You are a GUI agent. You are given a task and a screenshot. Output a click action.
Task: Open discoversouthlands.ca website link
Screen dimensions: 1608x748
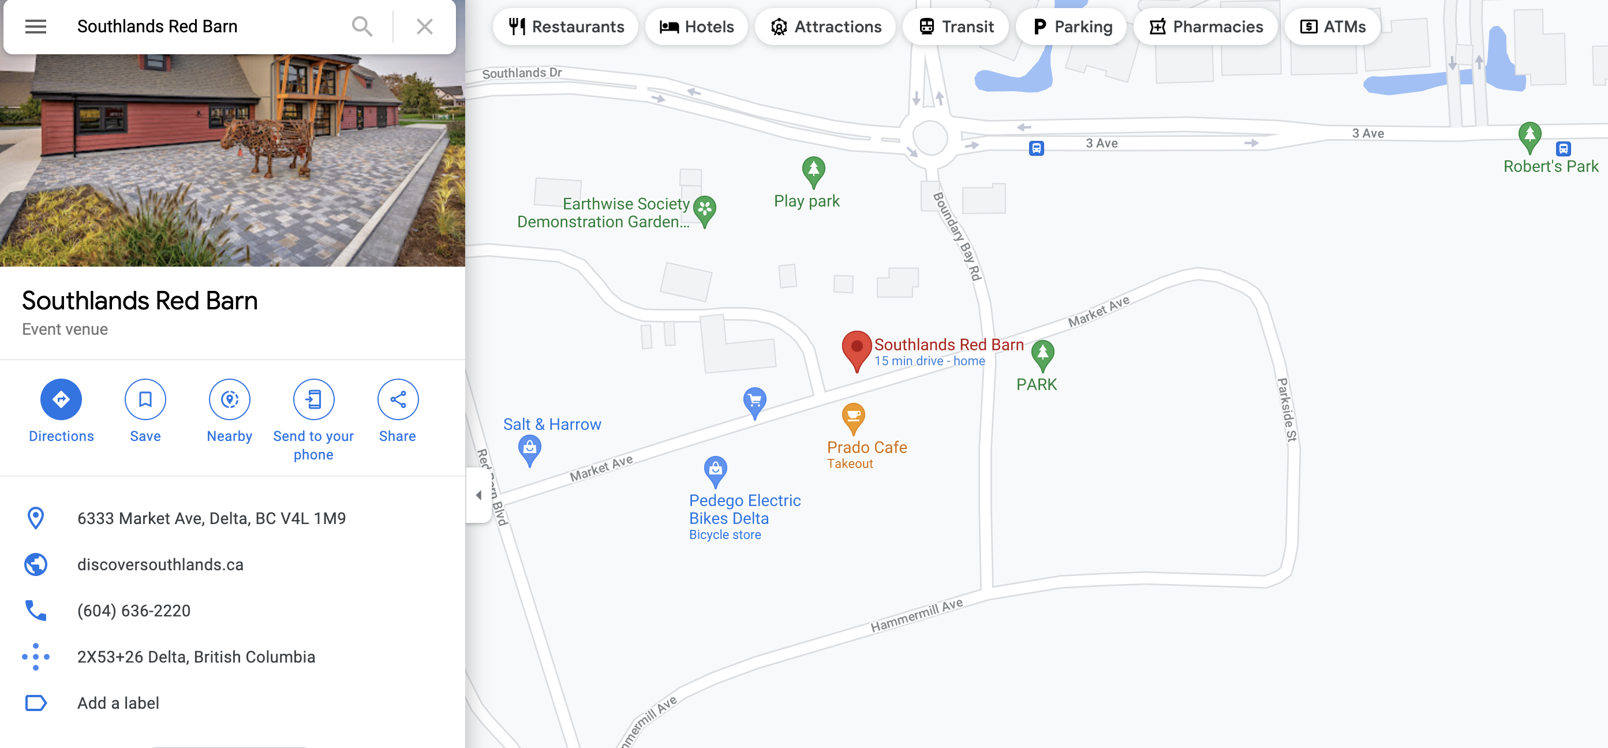160,564
